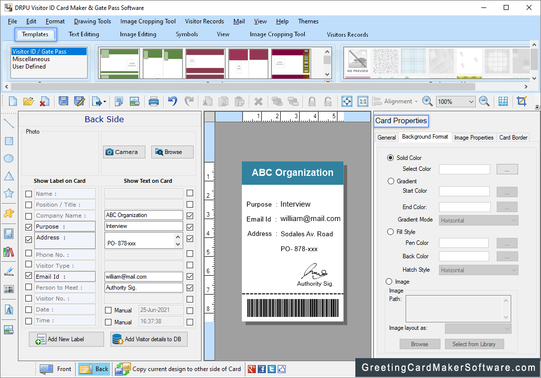
Task: Copy current design to other side of Card
Action: [x=178, y=369]
